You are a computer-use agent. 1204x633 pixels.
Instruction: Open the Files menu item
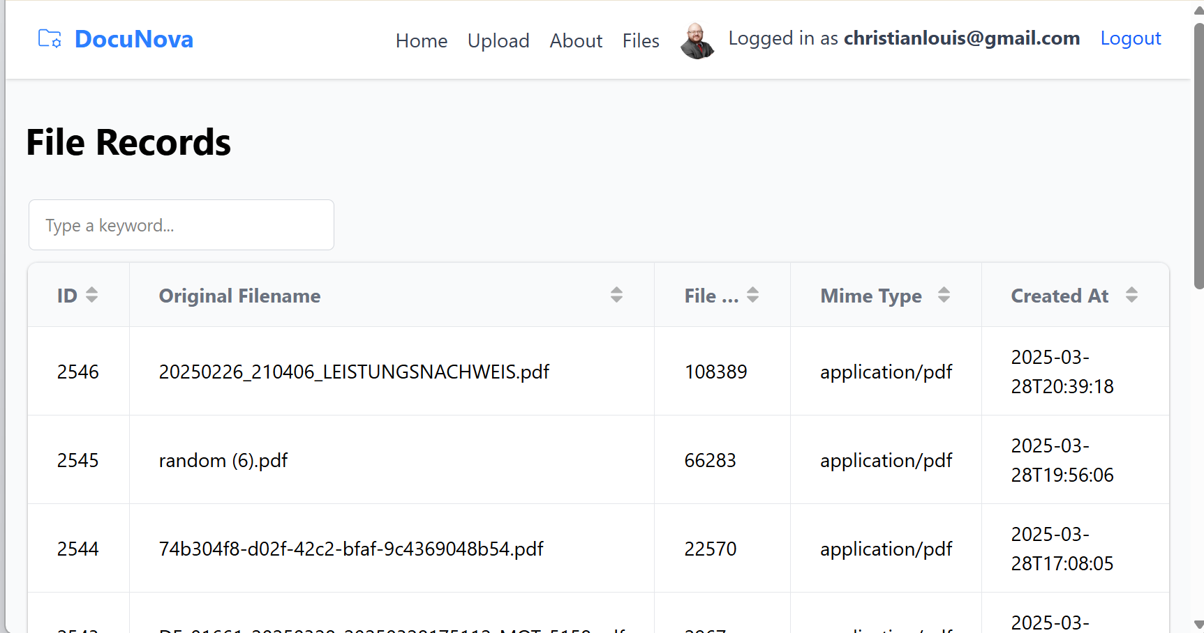(641, 41)
